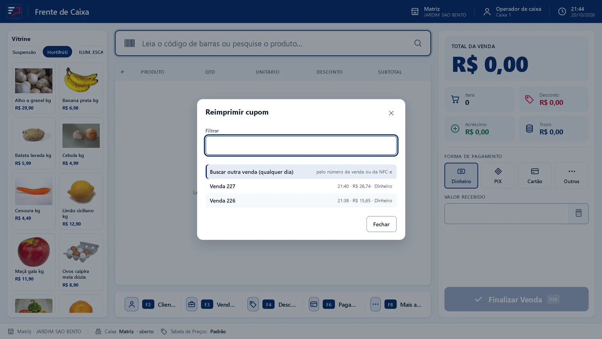Click the Fechar button
The image size is (602, 339).
point(381,224)
